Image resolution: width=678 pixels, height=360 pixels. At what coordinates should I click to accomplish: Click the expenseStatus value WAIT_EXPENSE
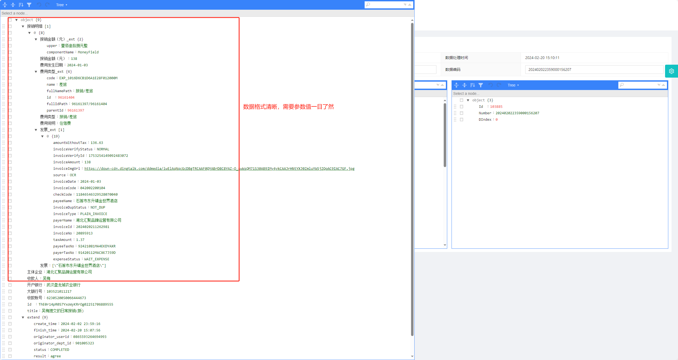click(97, 259)
